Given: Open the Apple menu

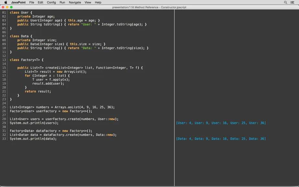Looking at the screenshot, I should coord(6,2).
